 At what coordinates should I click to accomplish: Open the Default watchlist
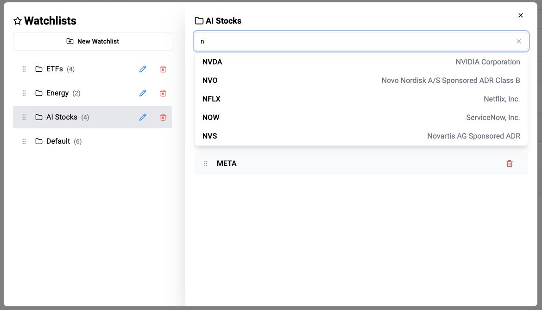58,141
